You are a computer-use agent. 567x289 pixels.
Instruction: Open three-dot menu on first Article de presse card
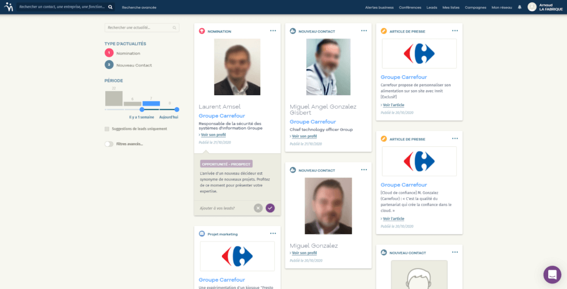point(455,31)
